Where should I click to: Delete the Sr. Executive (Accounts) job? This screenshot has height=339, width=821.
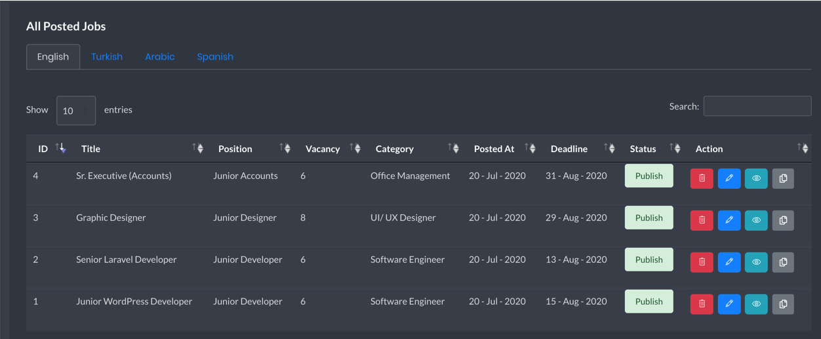[x=702, y=178]
